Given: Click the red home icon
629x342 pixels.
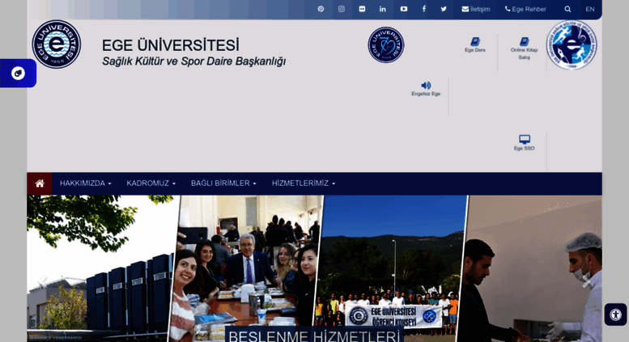Looking at the screenshot, I should point(40,184).
